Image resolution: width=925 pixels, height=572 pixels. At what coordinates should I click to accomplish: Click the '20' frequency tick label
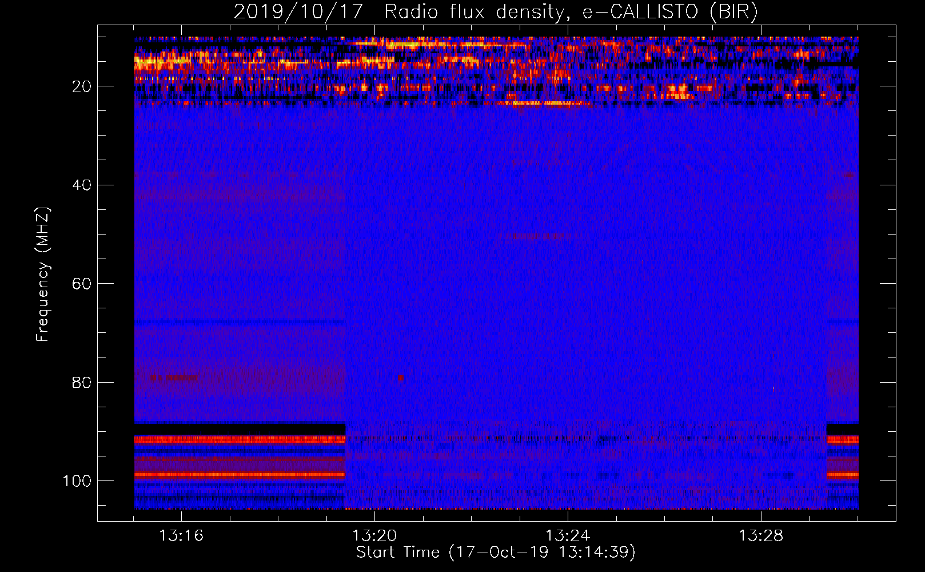(x=82, y=86)
